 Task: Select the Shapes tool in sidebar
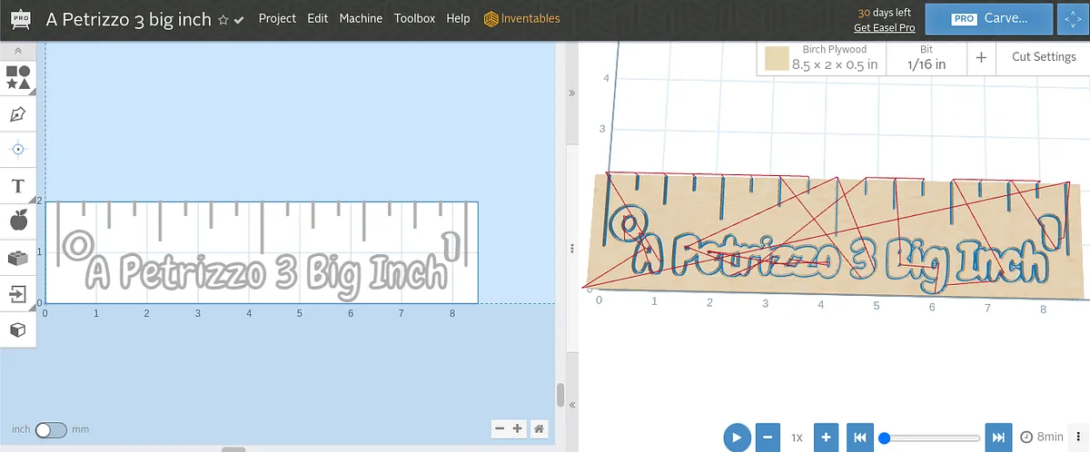(x=18, y=77)
